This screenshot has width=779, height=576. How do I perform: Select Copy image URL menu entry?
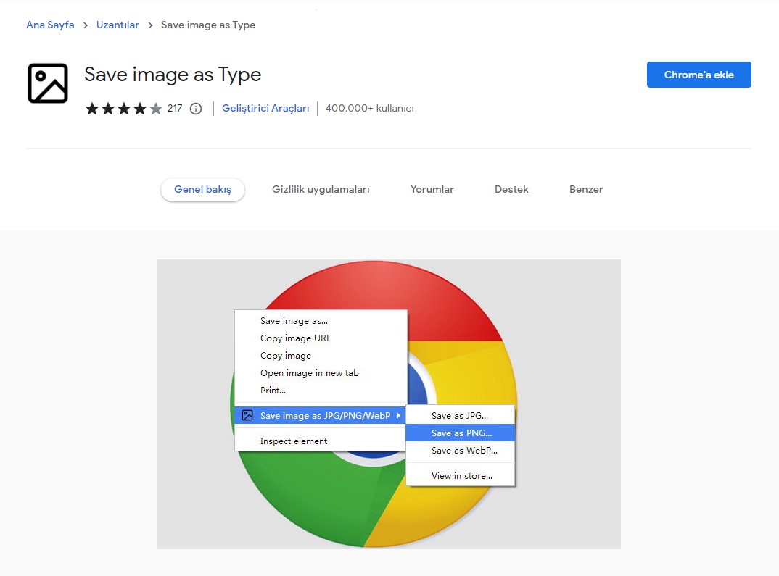pos(321,338)
